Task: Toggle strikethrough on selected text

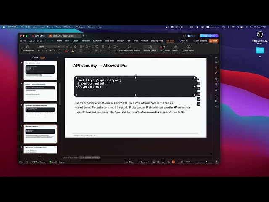Action: point(50,50)
